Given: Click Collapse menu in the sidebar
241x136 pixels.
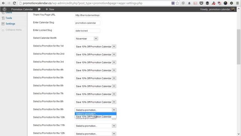Looking at the screenshot, I should click(14, 30).
